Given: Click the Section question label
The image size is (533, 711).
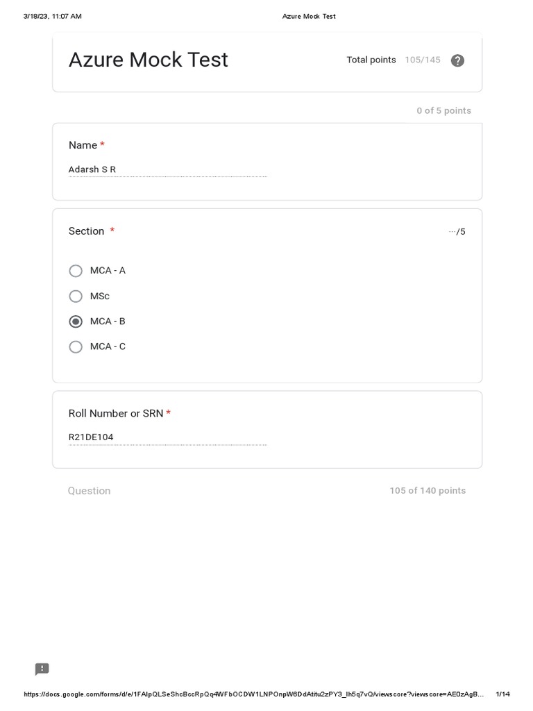Looking at the screenshot, I should [x=87, y=231].
